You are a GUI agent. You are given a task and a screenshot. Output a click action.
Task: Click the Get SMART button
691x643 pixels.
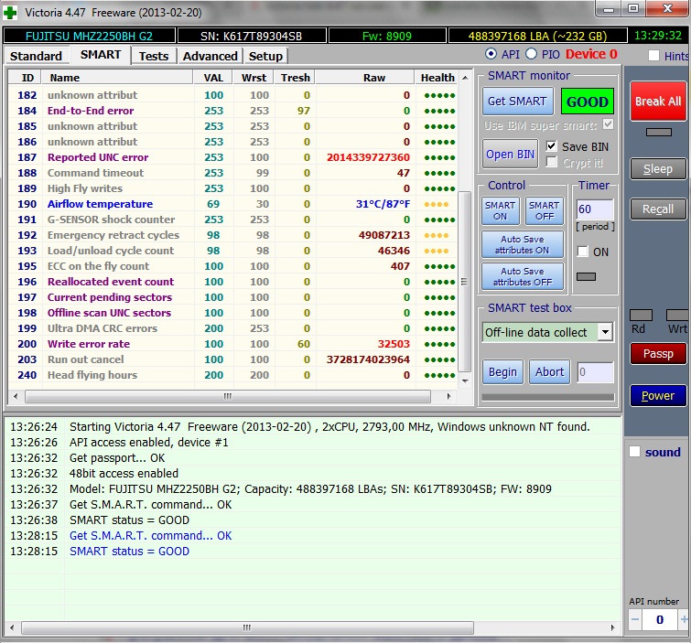[x=516, y=102]
